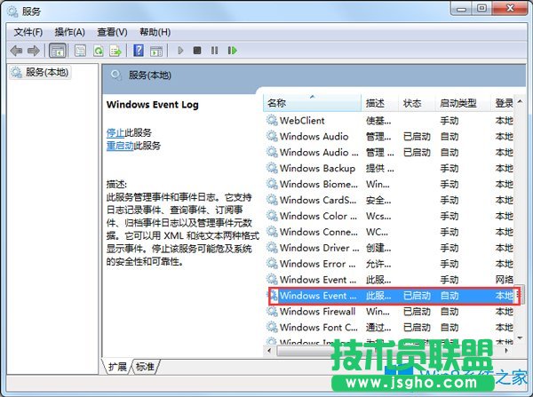Select the Windows CardS... service

[390, 200]
